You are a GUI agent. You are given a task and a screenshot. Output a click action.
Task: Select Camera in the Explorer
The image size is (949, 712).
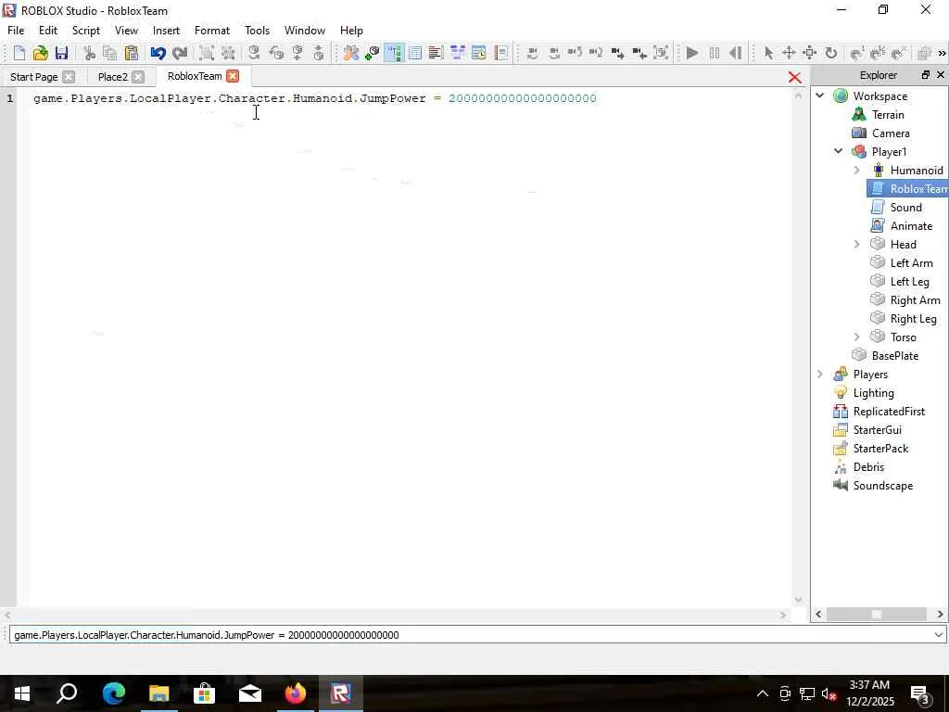pyautogui.click(x=891, y=133)
